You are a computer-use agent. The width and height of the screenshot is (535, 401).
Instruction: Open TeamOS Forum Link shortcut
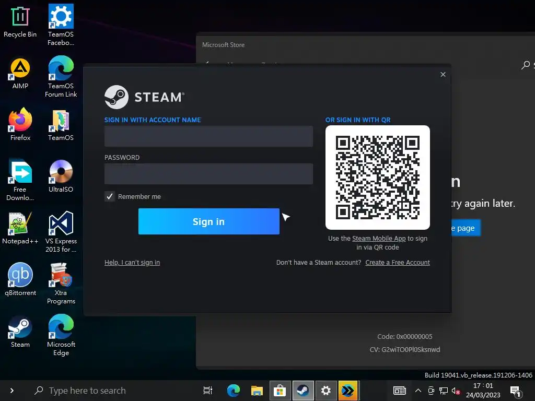[x=61, y=77]
